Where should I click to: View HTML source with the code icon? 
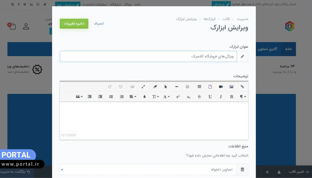coord(132,86)
